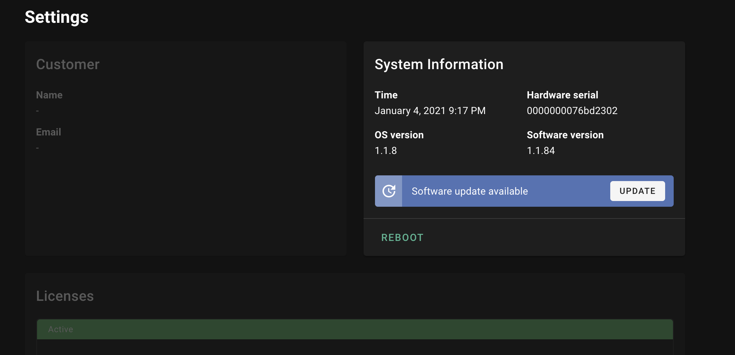Click the Software version label
The height and width of the screenshot is (355, 735).
pos(565,135)
